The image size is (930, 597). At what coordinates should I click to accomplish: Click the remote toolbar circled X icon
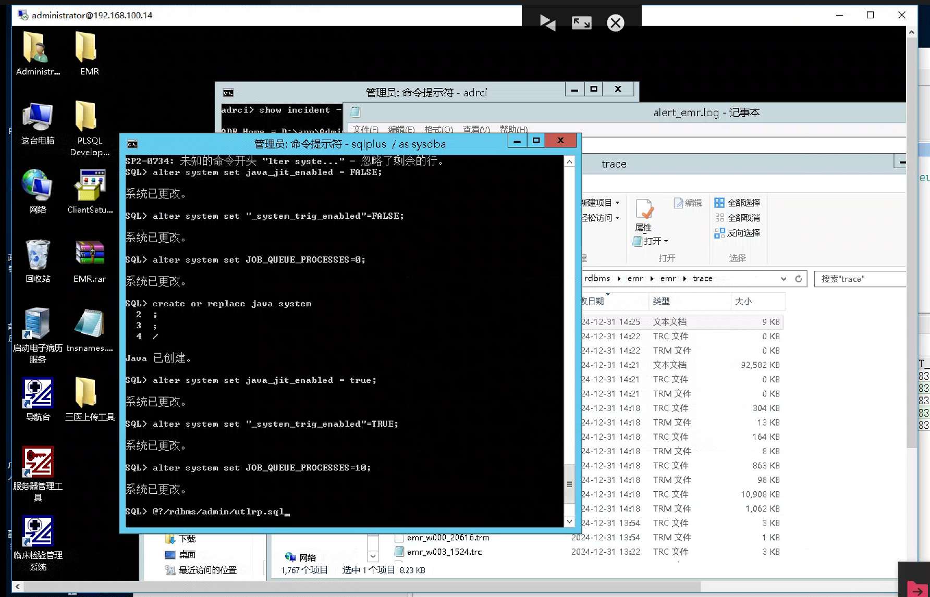(x=615, y=22)
